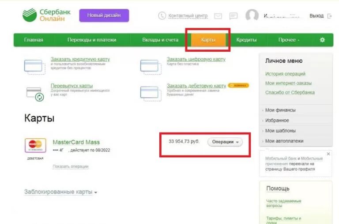Expand Заблокированные карты section

pos(60,192)
